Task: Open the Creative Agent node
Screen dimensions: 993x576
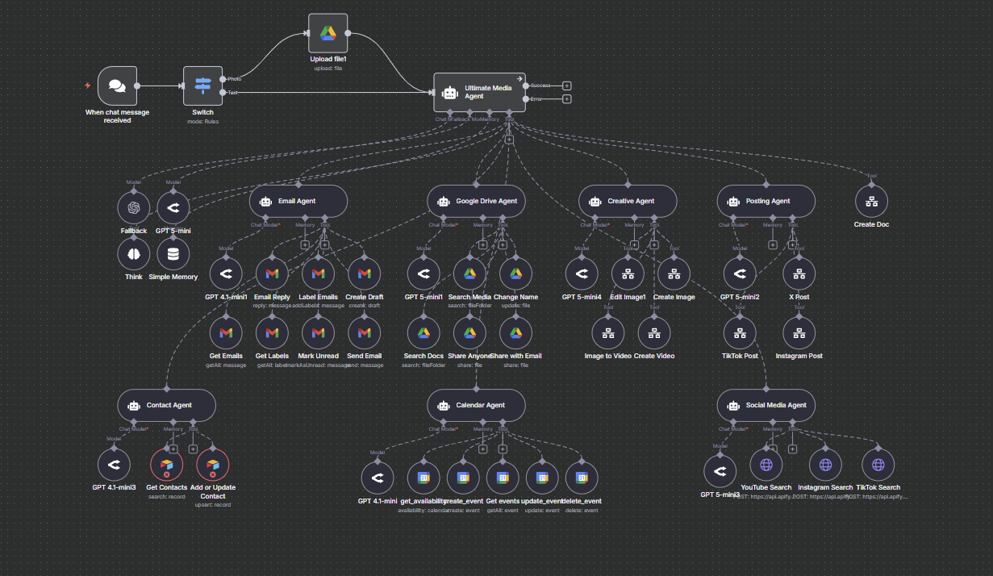Action: pyautogui.click(x=628, y=201)
